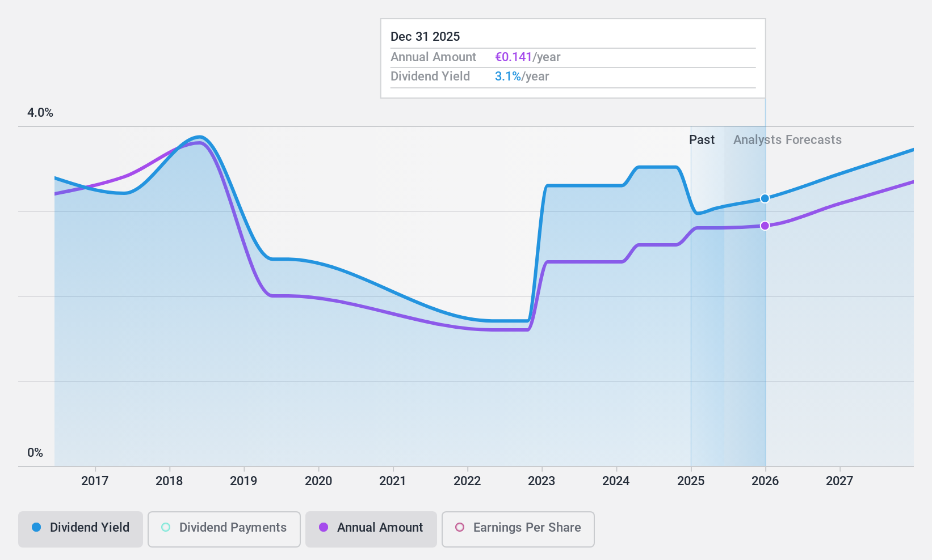The width and height of the screenshot is (932, 560).
Task: Click the 4.0% y-axis label
Action: click(x=40, y=113)
